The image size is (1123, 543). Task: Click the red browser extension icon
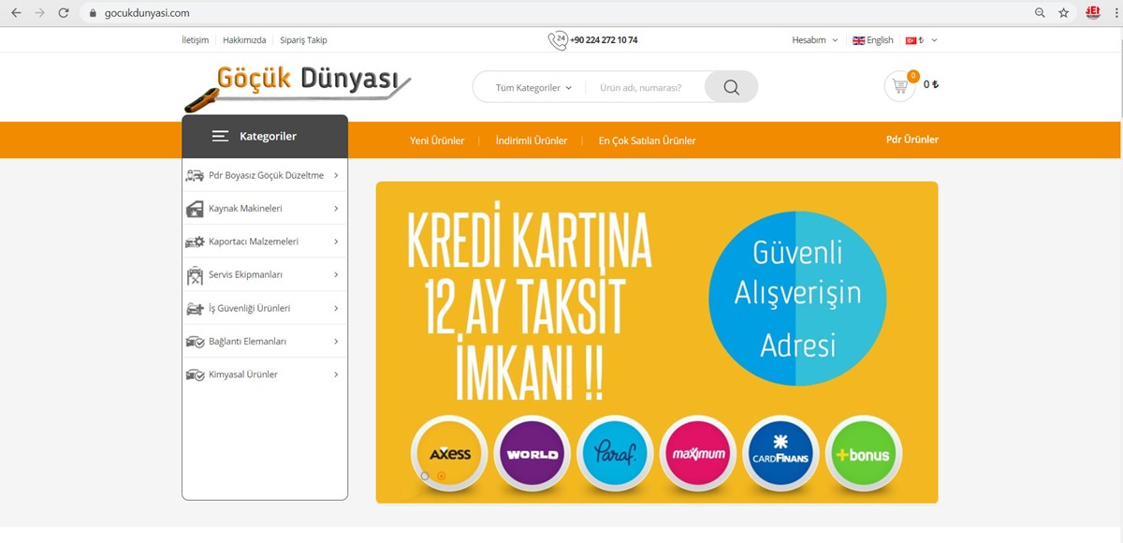[1092, 13]
